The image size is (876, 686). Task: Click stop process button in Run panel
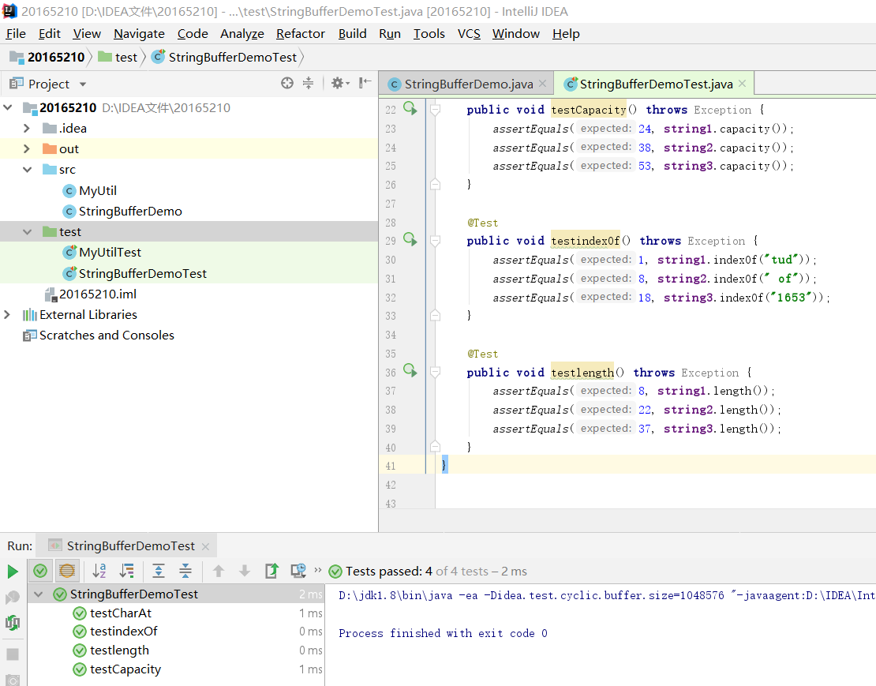coord(13,654)
